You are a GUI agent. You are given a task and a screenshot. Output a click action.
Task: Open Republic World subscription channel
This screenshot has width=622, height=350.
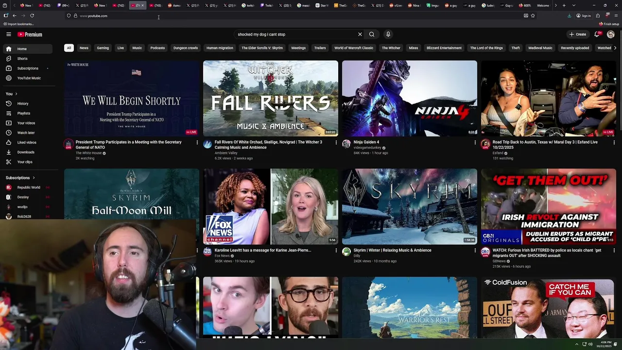(28, 188)
